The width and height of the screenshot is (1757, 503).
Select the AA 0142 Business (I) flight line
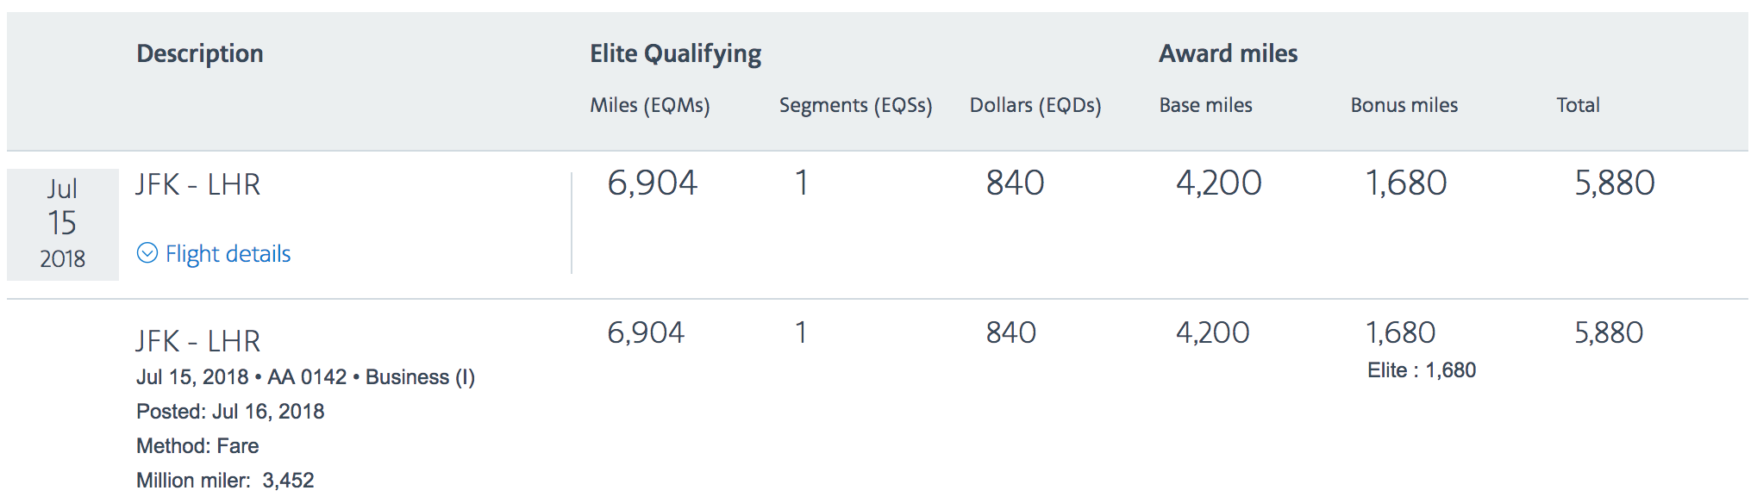pos(305,377)
